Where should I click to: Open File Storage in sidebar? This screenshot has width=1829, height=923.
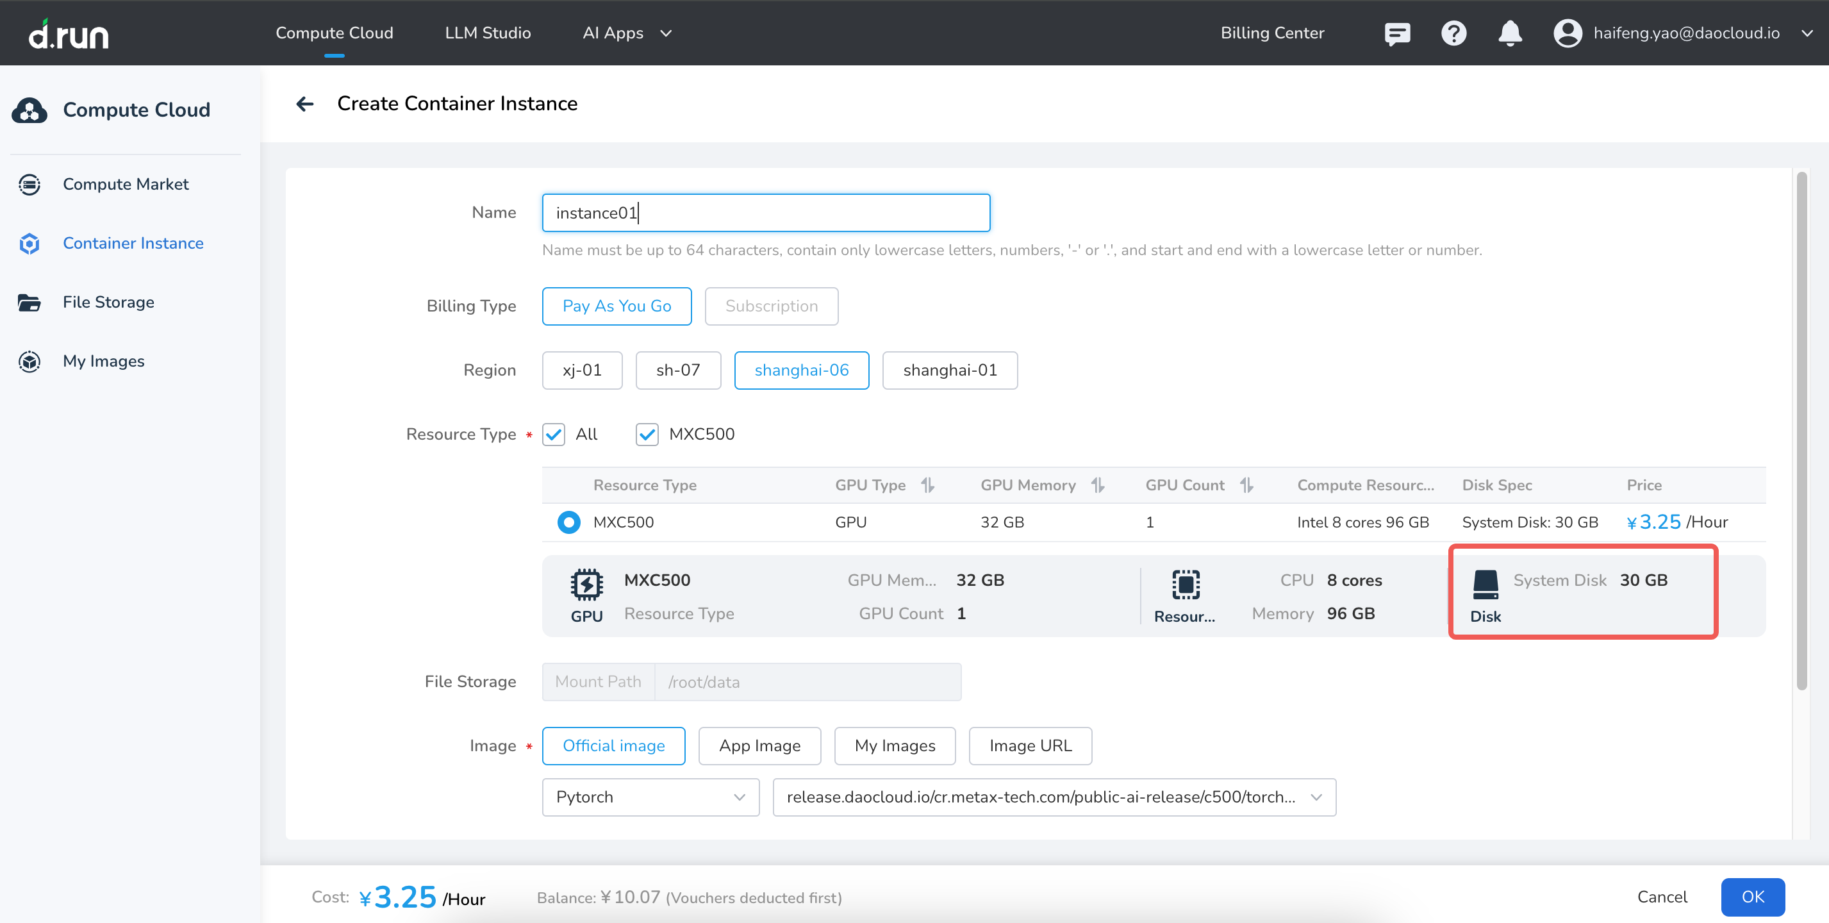(x=108, y=302)
